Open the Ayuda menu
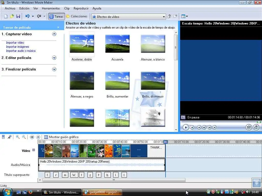 pyautogui.click(x=97, y=8)
